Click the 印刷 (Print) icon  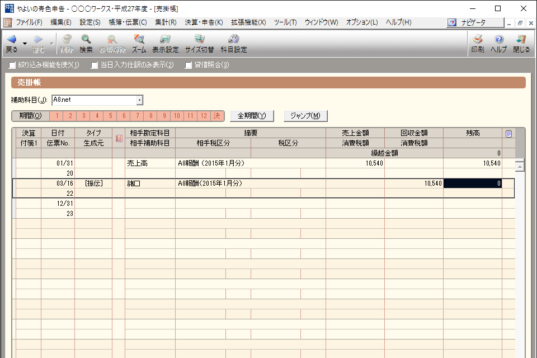477,44
